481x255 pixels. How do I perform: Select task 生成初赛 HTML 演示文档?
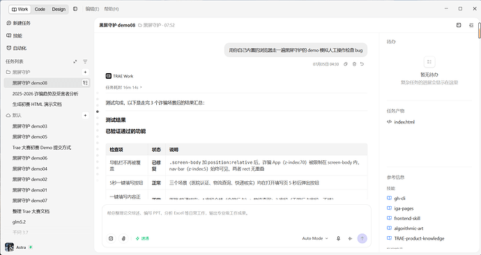(37, 105)
